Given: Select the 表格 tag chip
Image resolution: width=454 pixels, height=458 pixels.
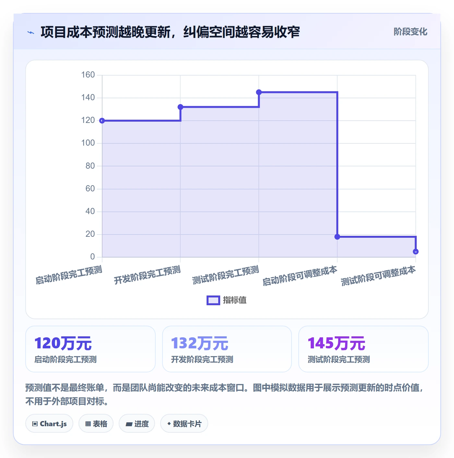Looking at the screenshot, I should (96, 424).
